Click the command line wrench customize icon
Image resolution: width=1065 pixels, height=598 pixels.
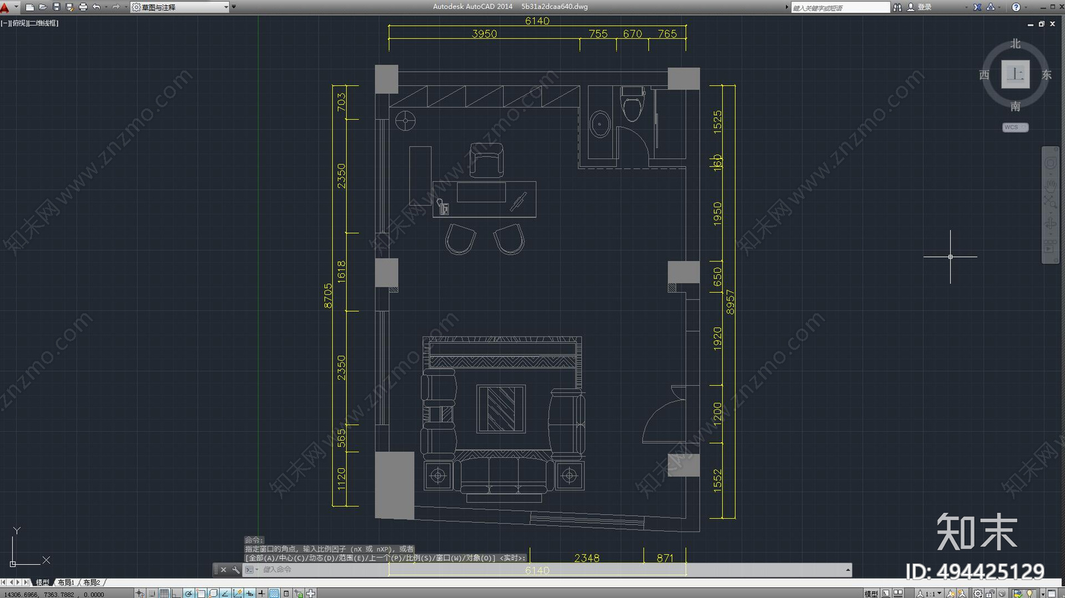click(235, 570)
